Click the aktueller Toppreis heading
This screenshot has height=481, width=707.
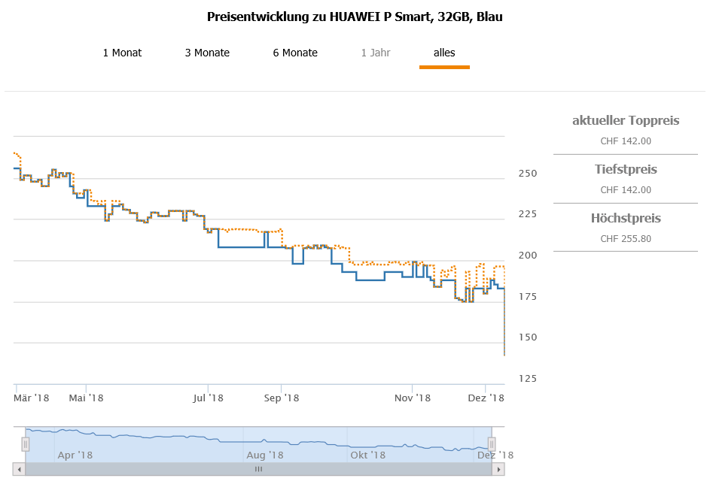tap(626, 120)
